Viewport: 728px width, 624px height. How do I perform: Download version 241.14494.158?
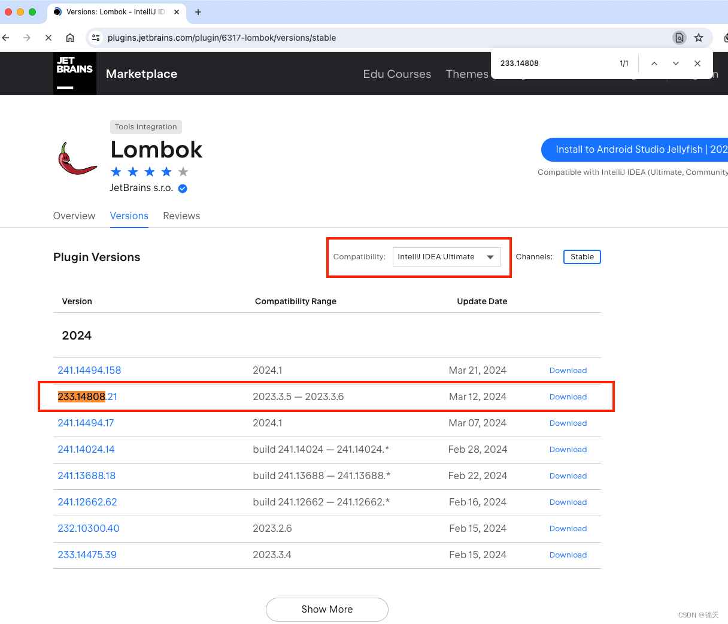pyautogui.click(x=568, y=371)
